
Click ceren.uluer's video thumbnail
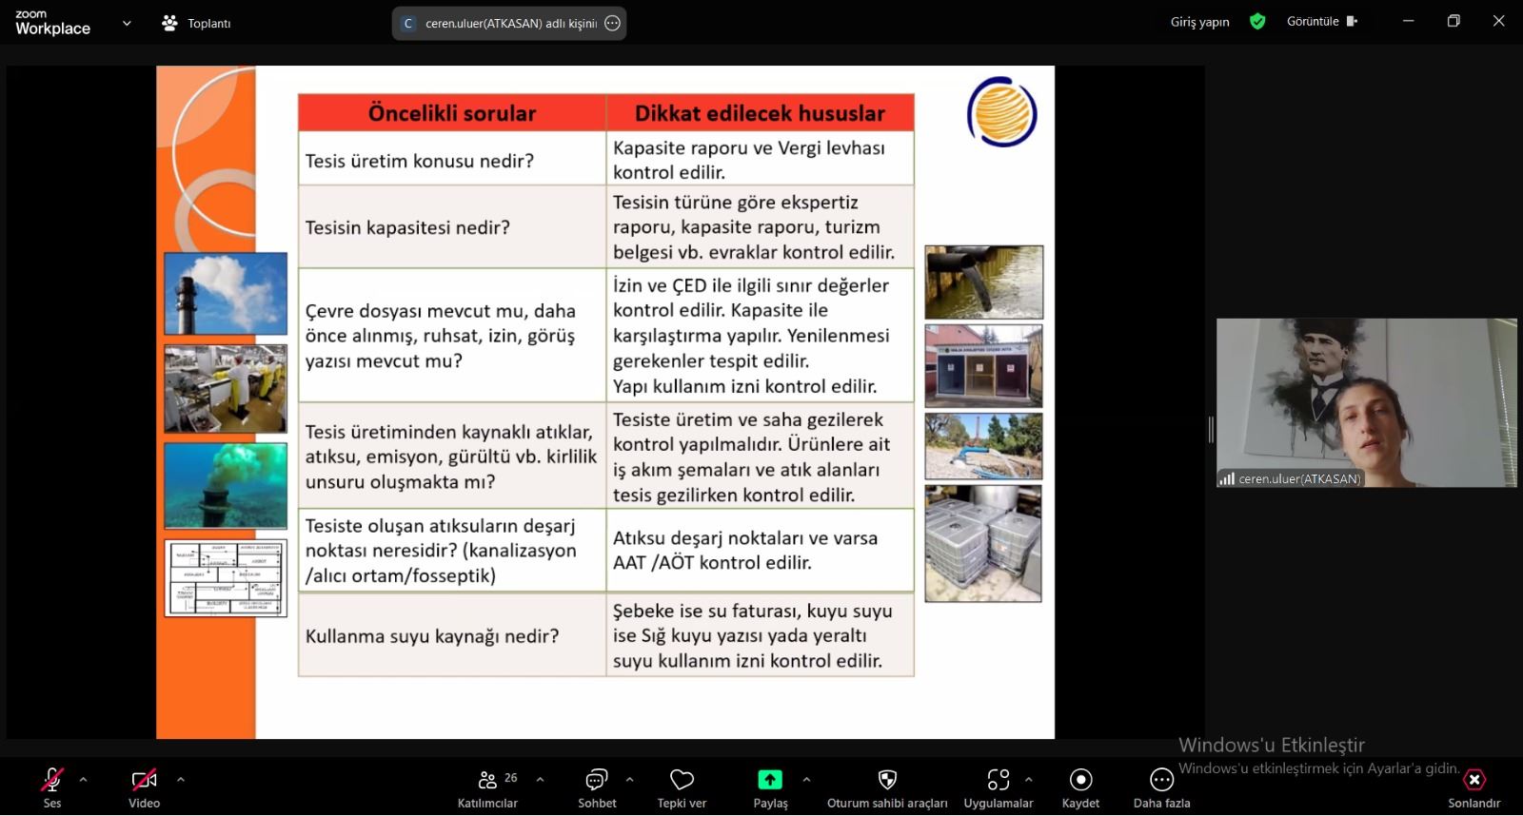(1366, 402)
